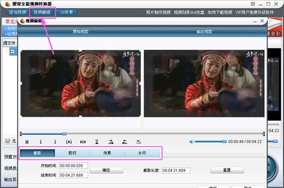This screenshot has width=284, height=188.
Task: Click the ABC subtitle icon in main window
Action: [x=8, y=141]
